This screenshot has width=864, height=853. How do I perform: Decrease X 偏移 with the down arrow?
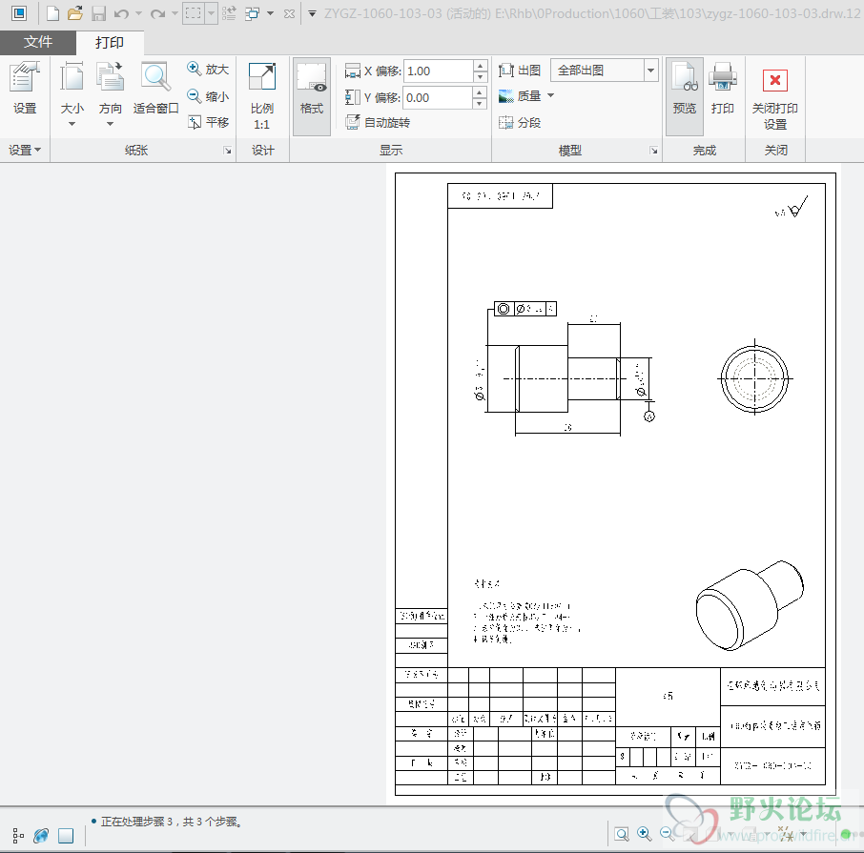(x=481, y=76)
